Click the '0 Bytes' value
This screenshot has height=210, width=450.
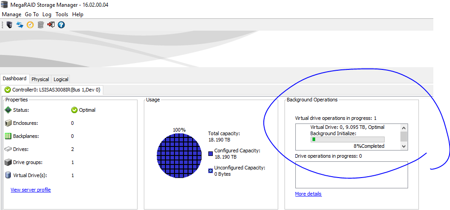click(222, 174)
